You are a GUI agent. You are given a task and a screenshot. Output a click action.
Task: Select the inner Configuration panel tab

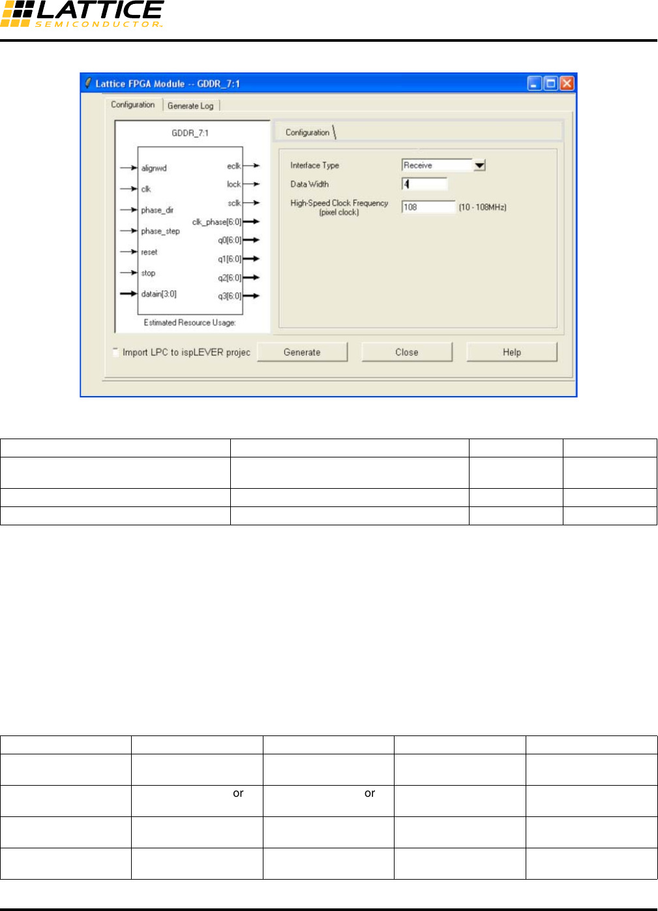coord(308,132)
